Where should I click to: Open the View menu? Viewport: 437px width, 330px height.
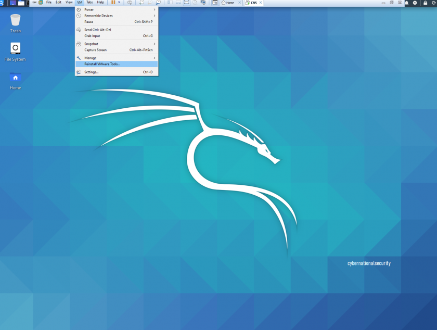coord(69,2)
